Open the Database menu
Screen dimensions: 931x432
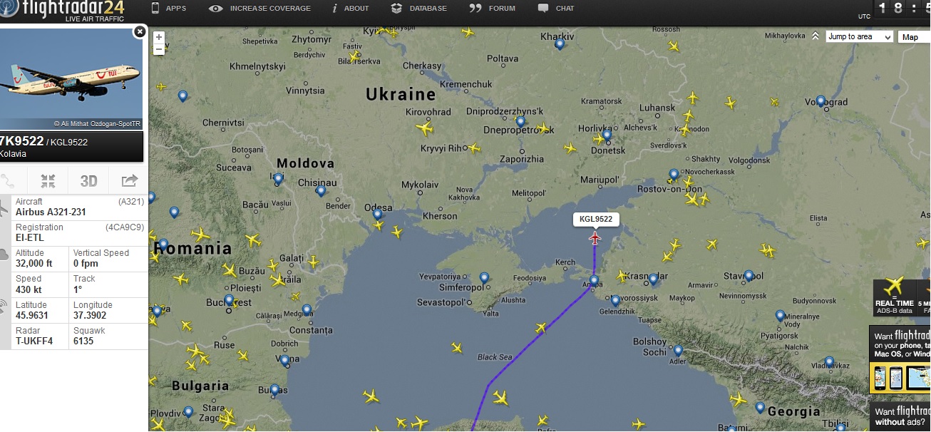(419, 9)
